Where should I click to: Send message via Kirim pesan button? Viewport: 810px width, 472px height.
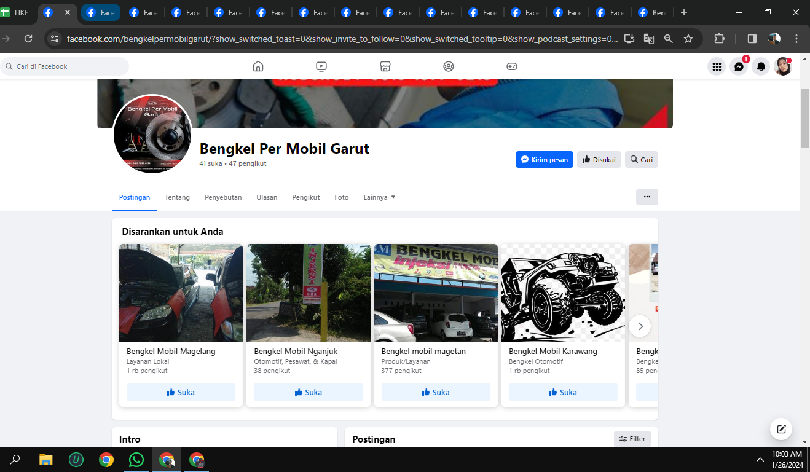(x=545, y=160)
